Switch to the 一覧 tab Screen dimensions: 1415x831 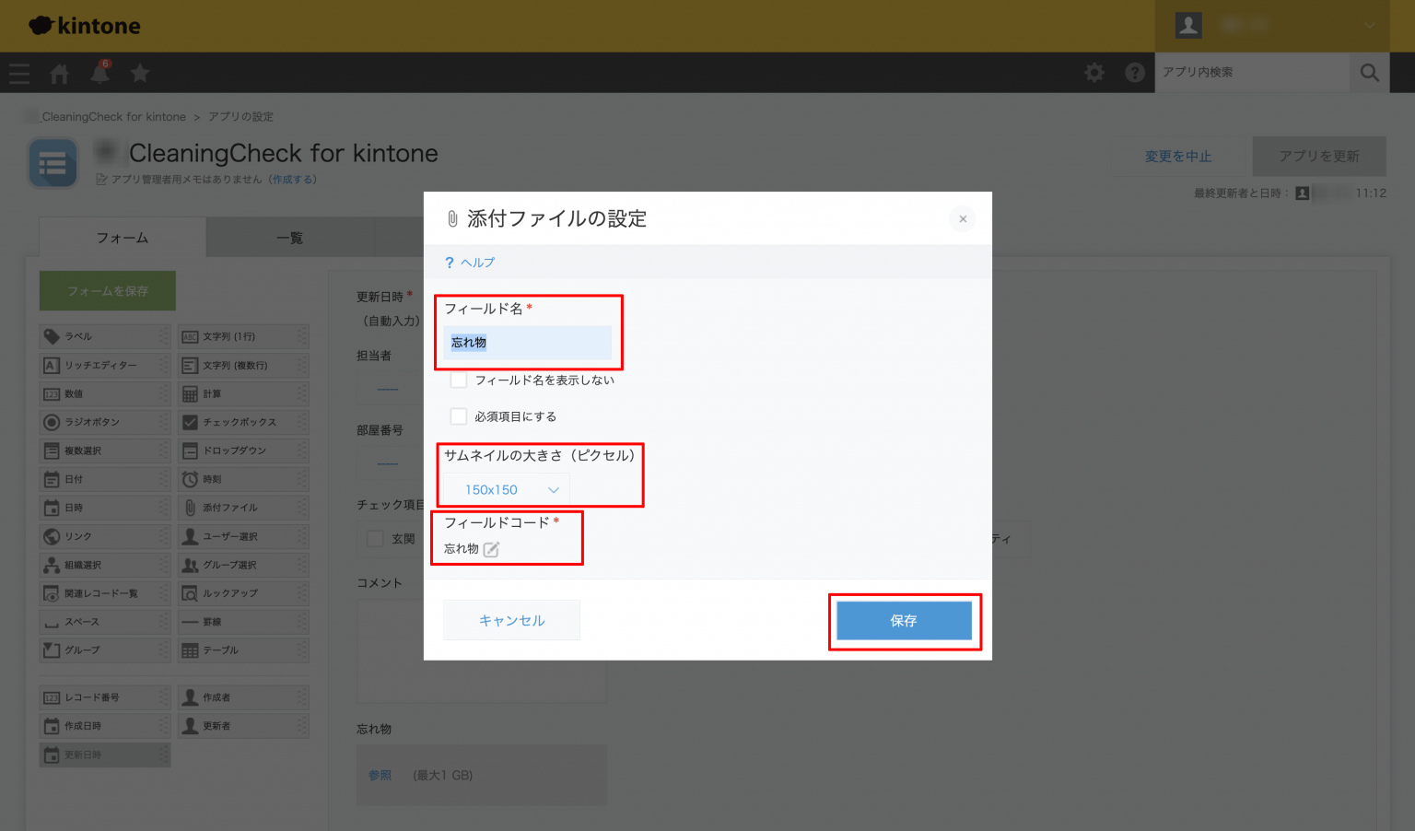(290, 237)
